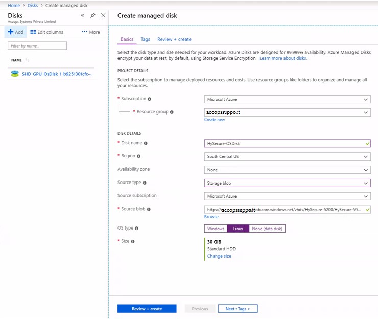Screen dimensions: 378x319
Task: Click Create new resource group link
Action: (215, 120)
